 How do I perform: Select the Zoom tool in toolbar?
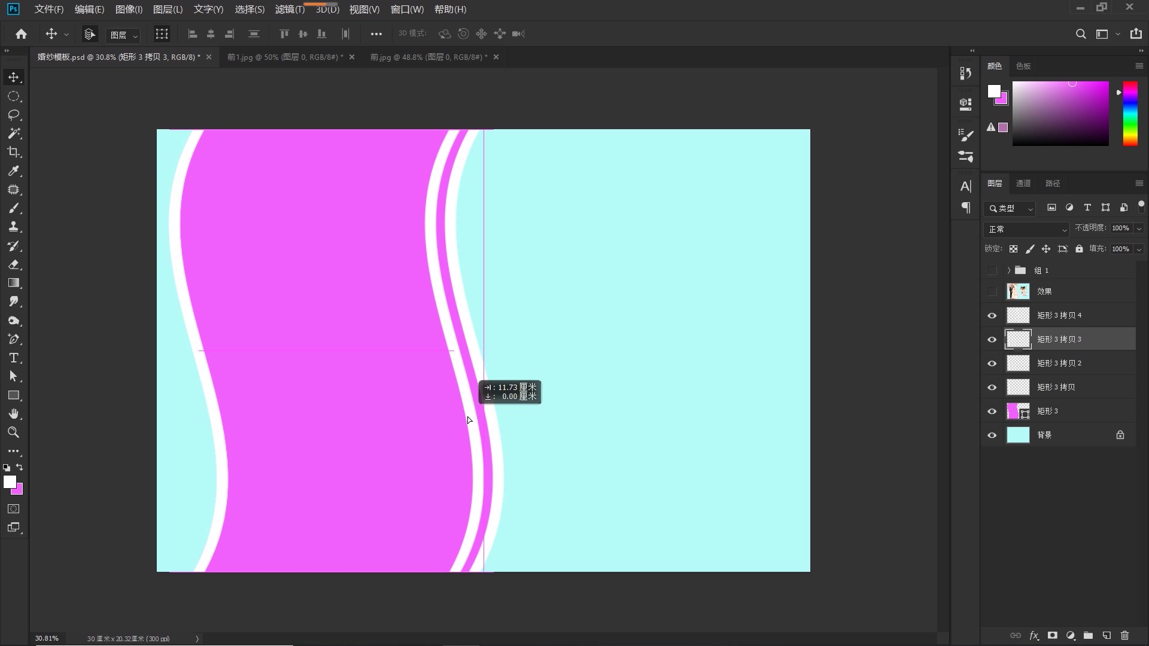[x=14, y=432]
